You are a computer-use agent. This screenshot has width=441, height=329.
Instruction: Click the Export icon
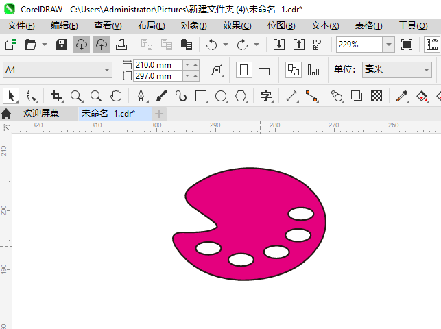299,45
